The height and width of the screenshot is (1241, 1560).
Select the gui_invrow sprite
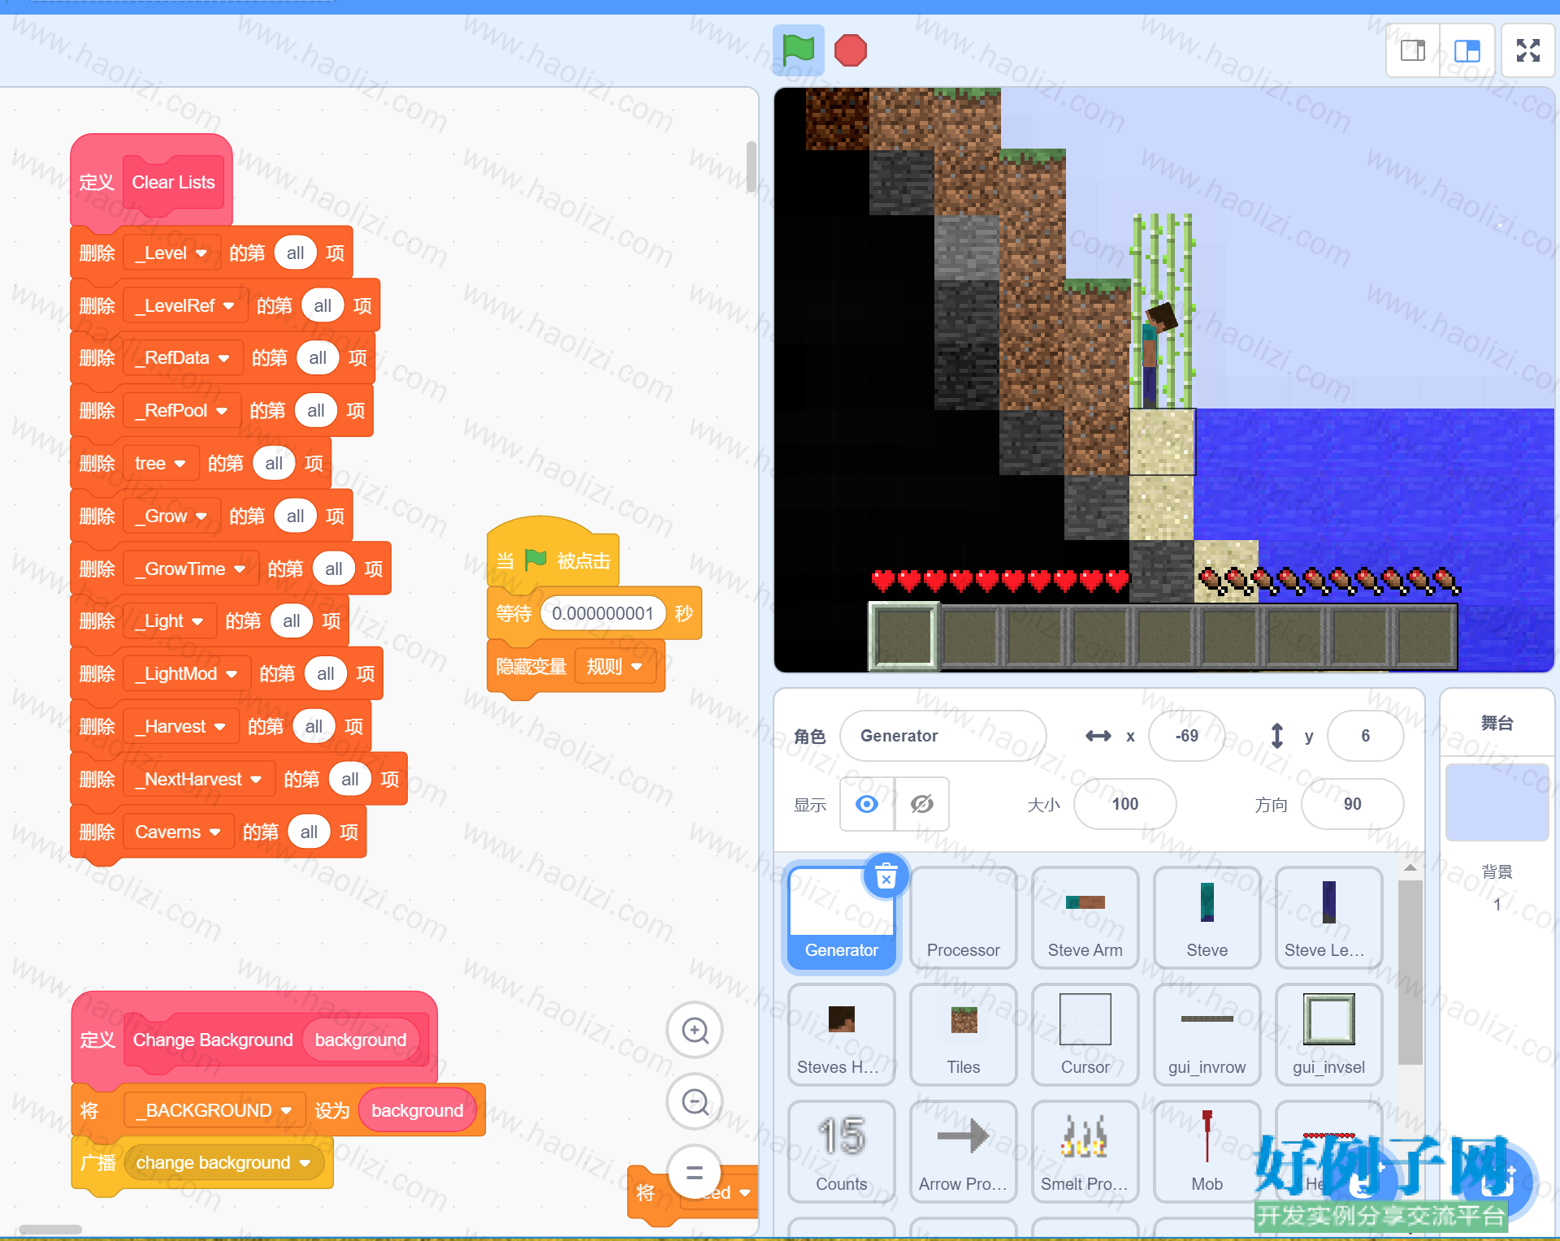point(1207,1035)
